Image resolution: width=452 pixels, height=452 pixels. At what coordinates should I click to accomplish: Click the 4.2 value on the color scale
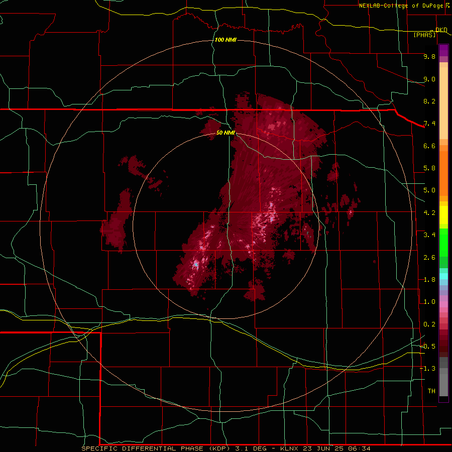pyautogui.click(x=429, y=213)
